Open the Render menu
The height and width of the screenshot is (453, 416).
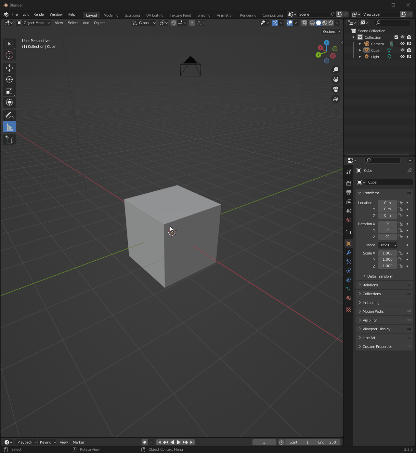(x=39, y=14)
